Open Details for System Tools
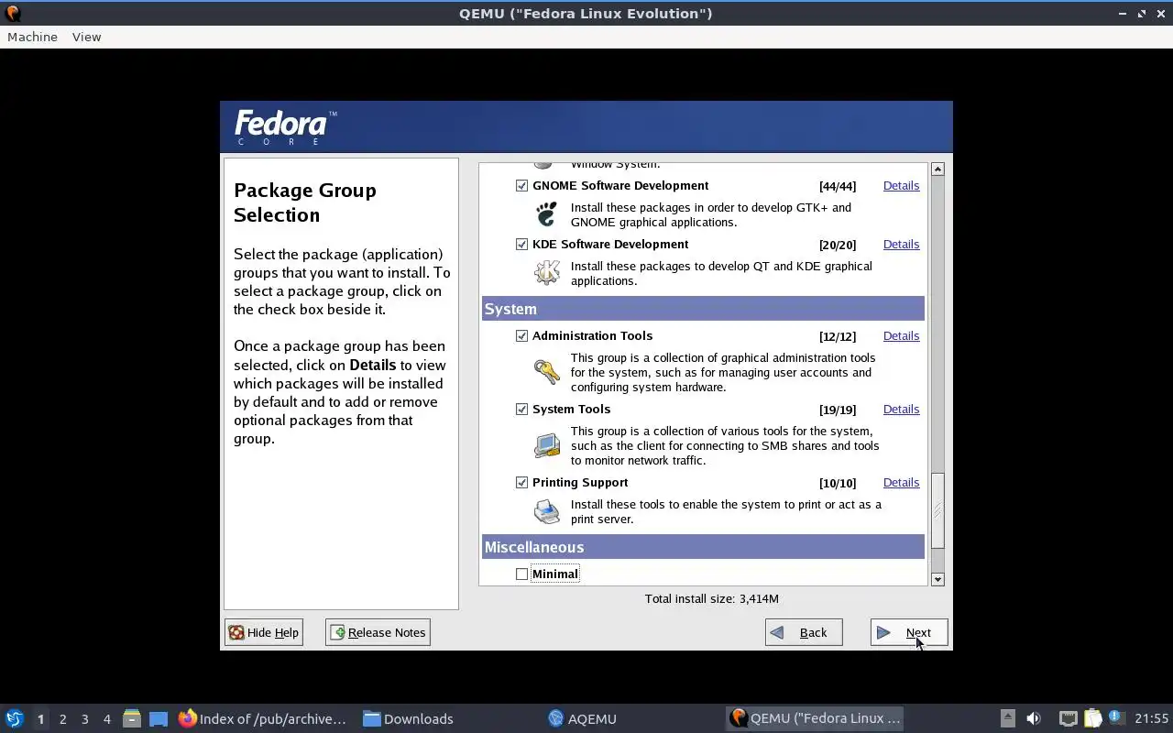Screen dimensions: 1173x733 [901, 409]
